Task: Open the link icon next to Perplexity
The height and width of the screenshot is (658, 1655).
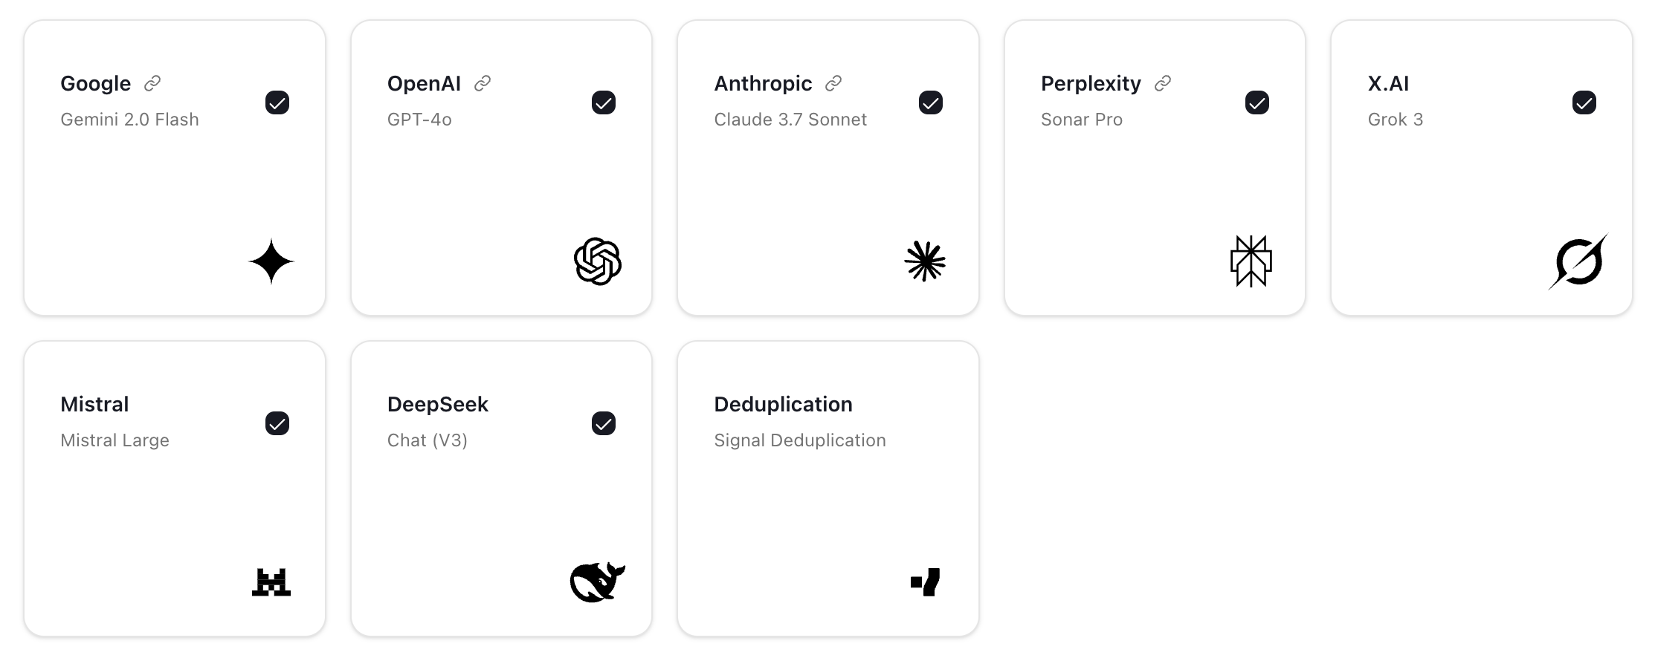Action: pyautogui.click(x=1163, y=83)
